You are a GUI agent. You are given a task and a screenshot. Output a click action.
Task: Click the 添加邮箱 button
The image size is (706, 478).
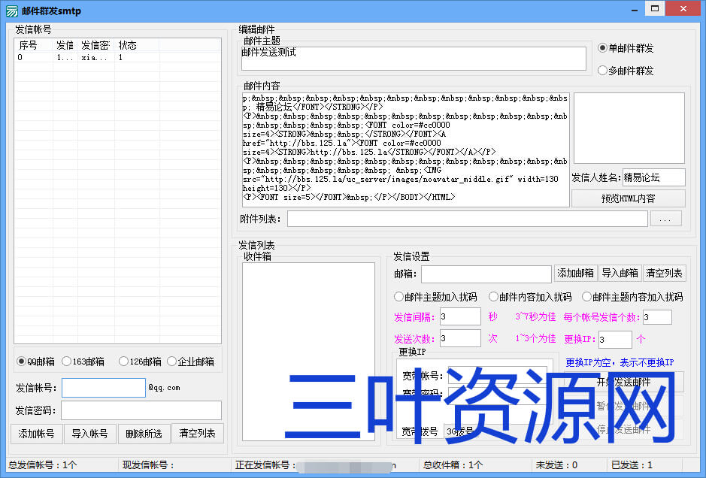tap(575, 273)
